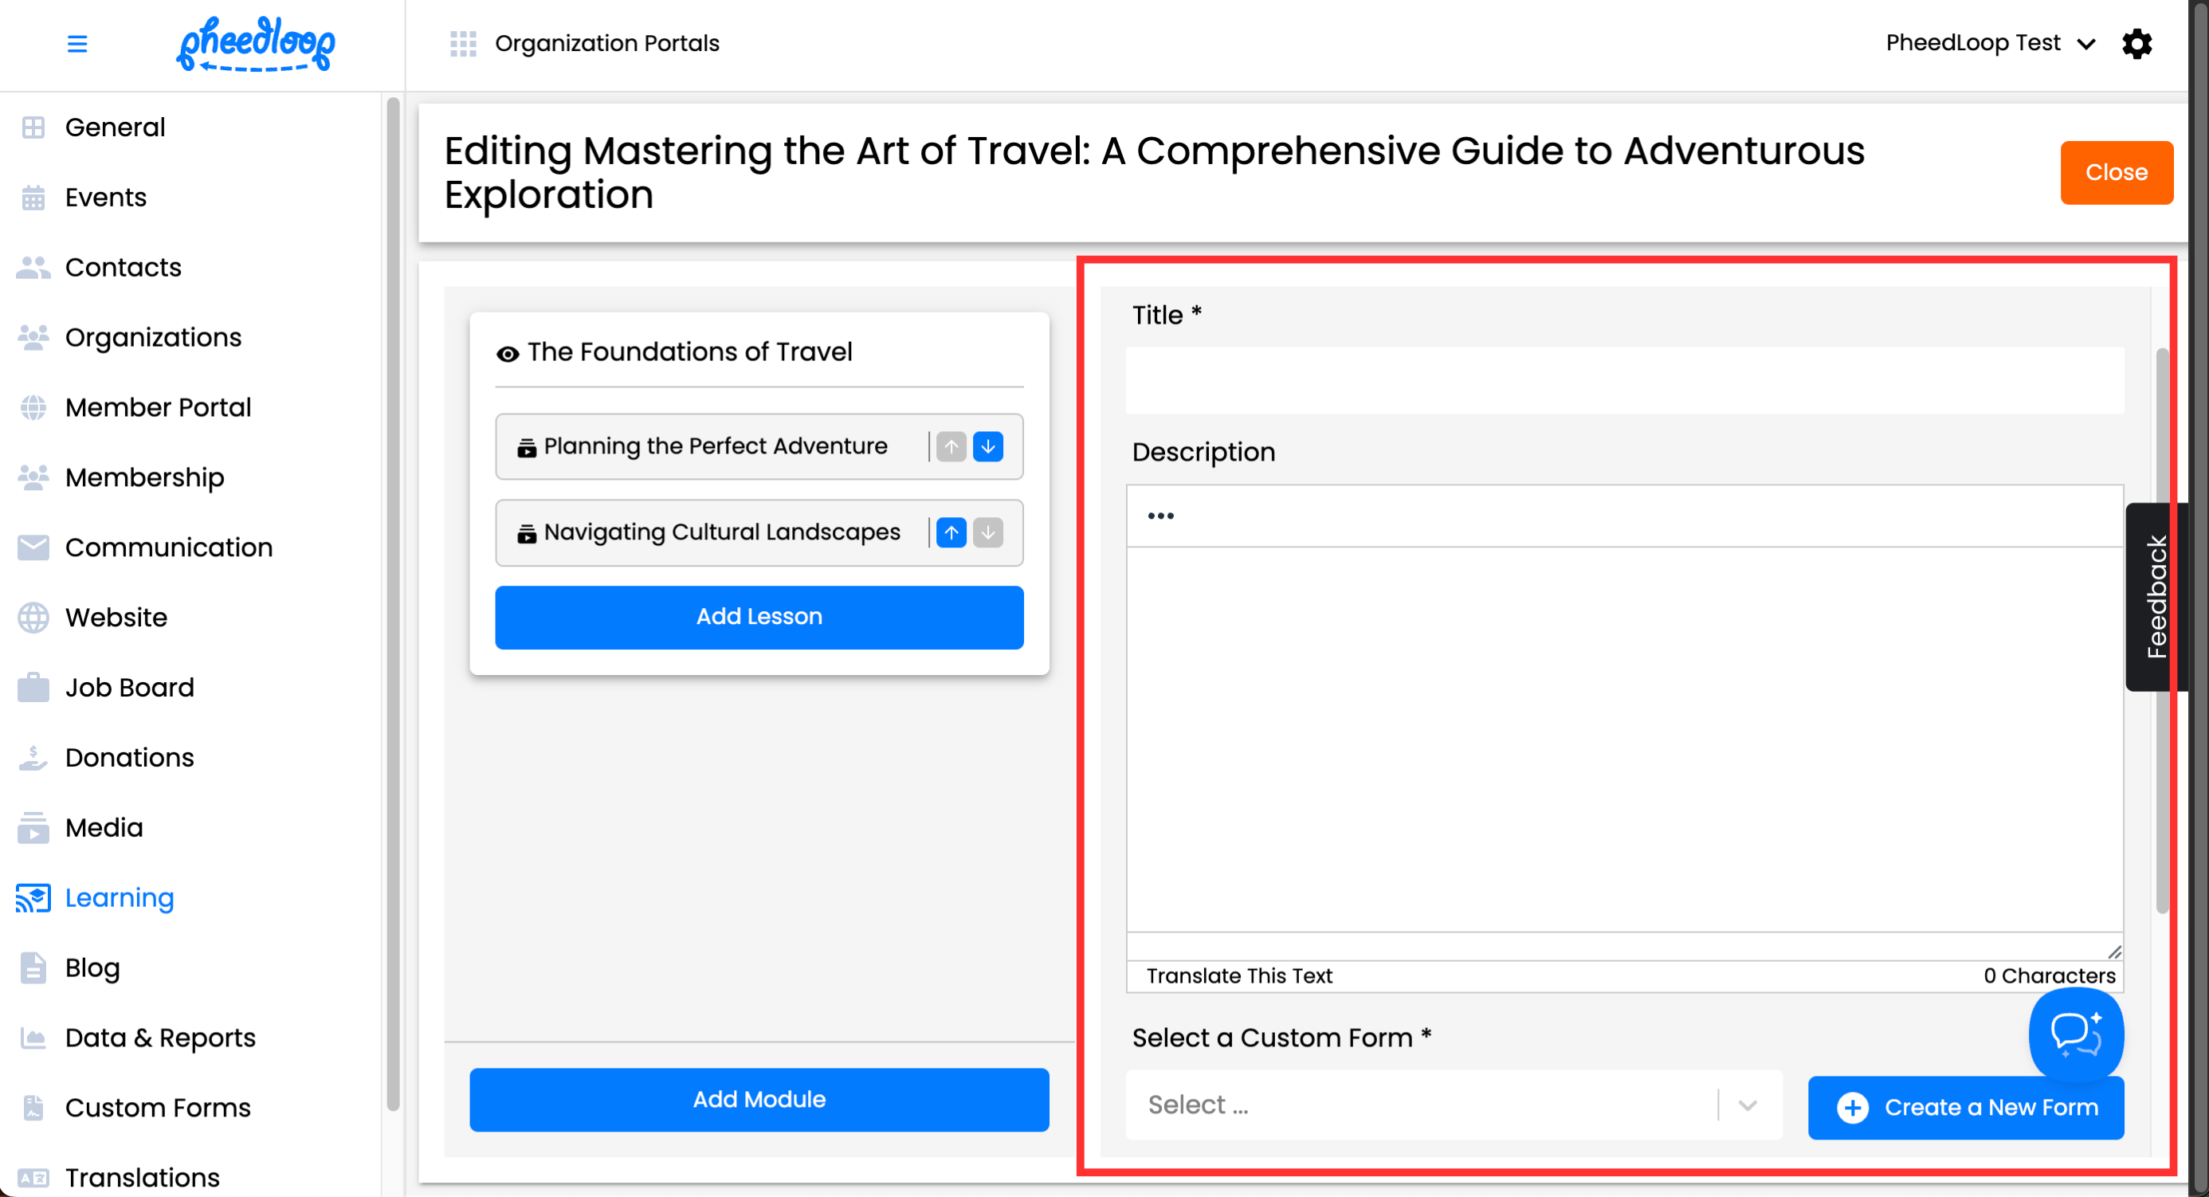The height and width of the screenshot is (1197, 2209).
Task: Toggle visibility eye for Foundations of Travel
Action: pos(508,353)
